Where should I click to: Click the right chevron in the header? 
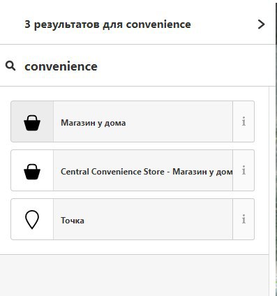coord(262,24)
